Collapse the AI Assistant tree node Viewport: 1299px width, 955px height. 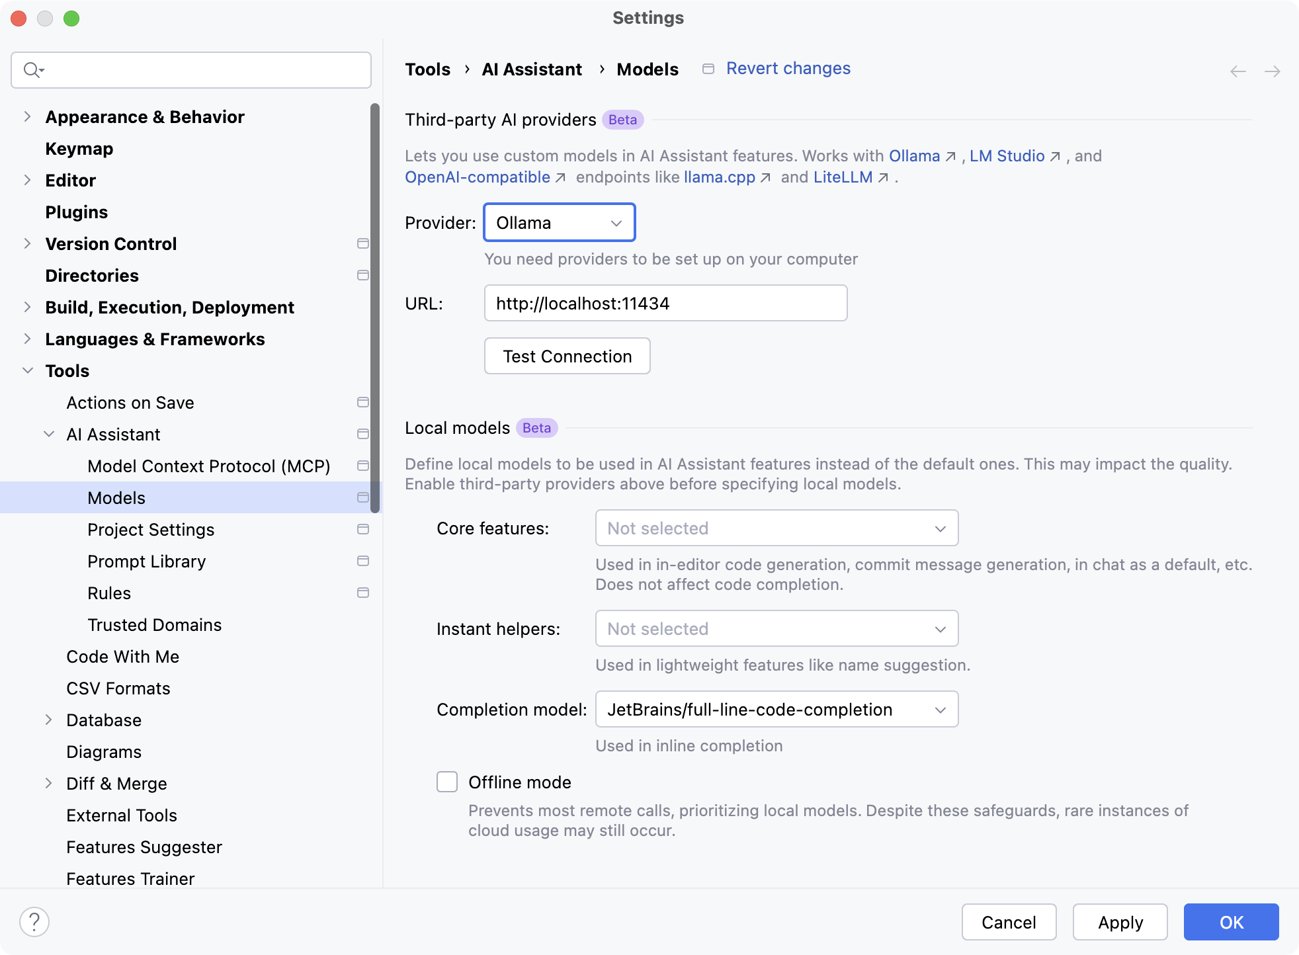pos(48,434)
